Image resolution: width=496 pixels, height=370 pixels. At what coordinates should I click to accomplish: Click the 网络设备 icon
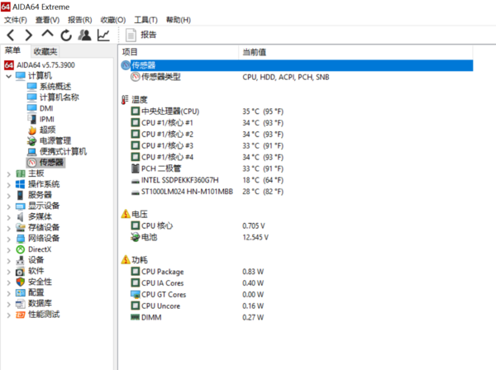point(20,239)
